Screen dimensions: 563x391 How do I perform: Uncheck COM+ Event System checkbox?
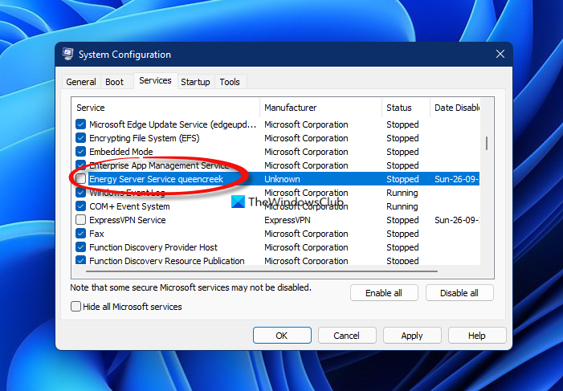pyautogui.click(x=81, y=206)
